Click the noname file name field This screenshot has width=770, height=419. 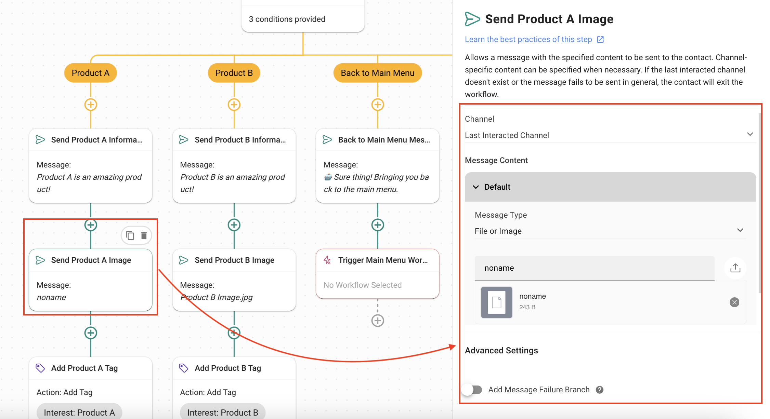[594, 268]
